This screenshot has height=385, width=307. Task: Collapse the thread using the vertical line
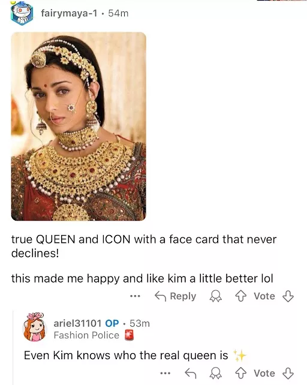pyautogui.click(x=13, y=347)
